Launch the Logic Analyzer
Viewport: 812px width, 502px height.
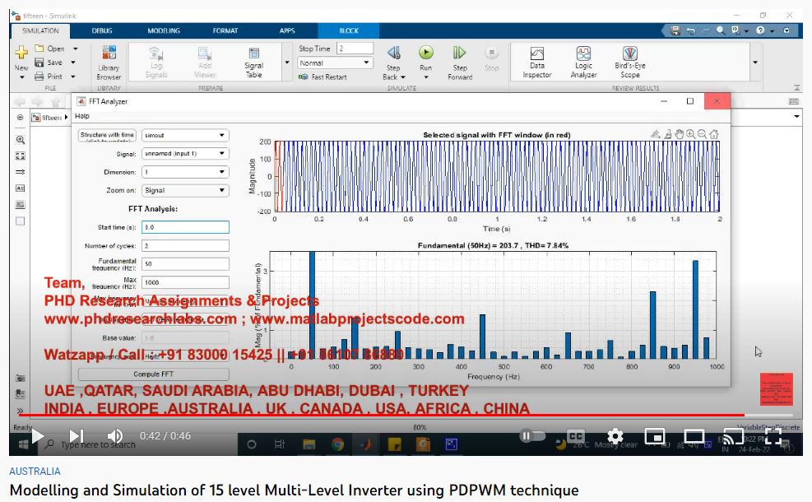[582, 61]
